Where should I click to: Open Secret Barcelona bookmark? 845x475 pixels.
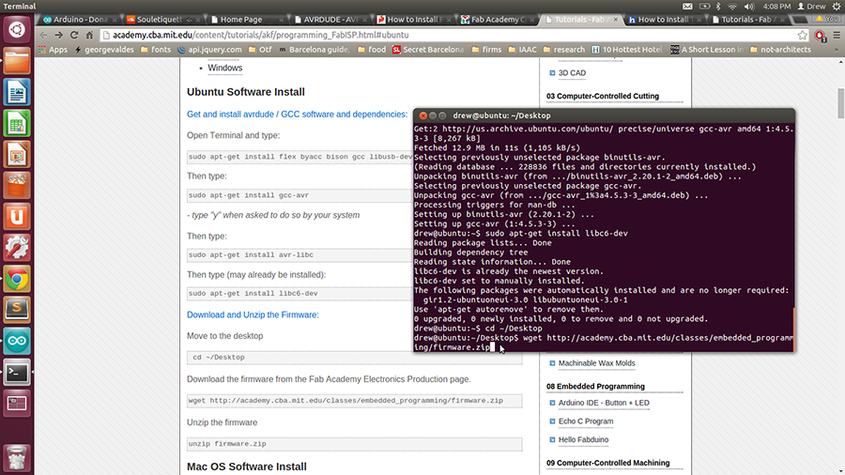point(428,50)
